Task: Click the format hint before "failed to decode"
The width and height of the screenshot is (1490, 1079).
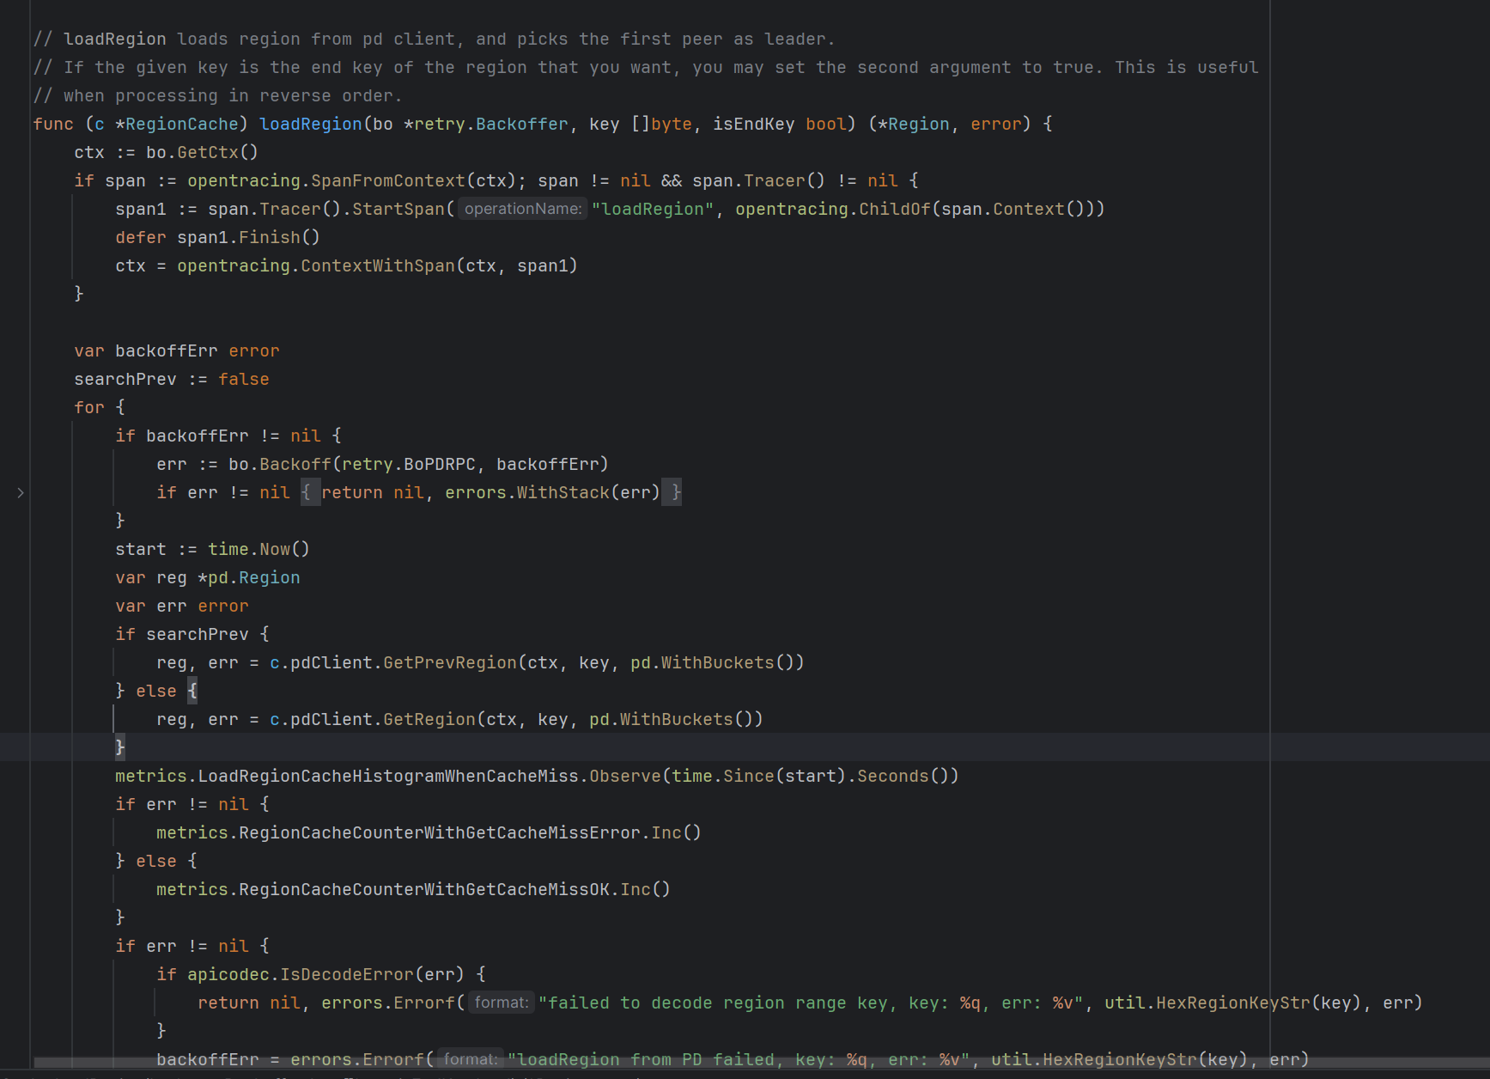Action: [x=501, y=1003]
